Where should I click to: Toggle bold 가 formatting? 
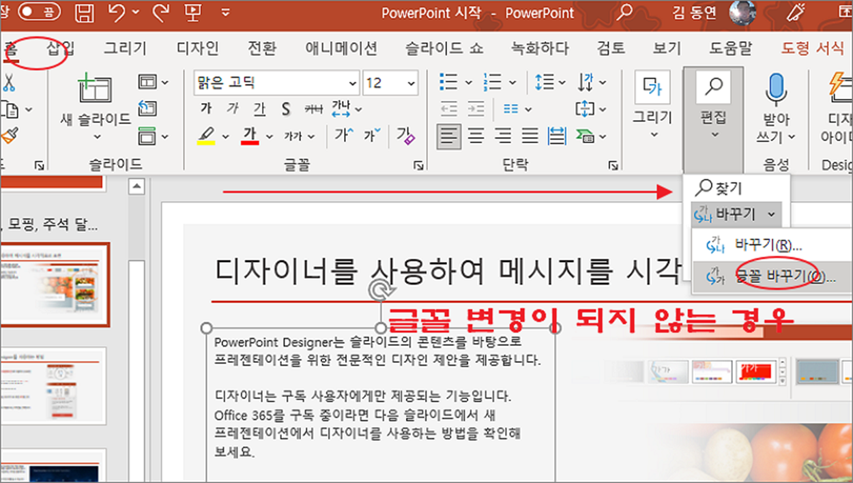tap(206, 108)
